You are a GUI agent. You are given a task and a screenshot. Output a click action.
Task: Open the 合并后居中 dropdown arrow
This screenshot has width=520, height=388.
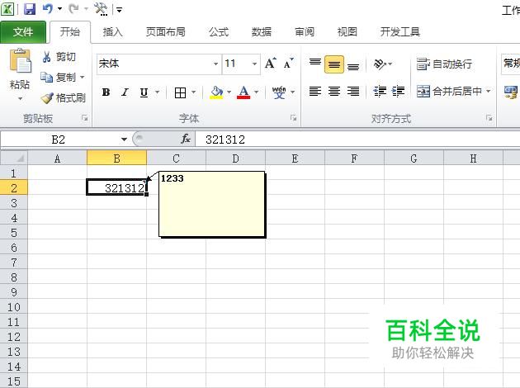(489, 91)
